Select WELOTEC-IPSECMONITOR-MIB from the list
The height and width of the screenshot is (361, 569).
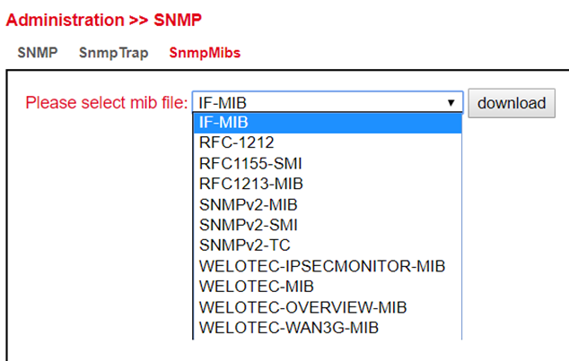coord(322,266)
